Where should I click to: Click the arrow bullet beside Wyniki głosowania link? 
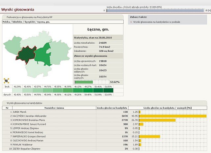pos(131,22)
